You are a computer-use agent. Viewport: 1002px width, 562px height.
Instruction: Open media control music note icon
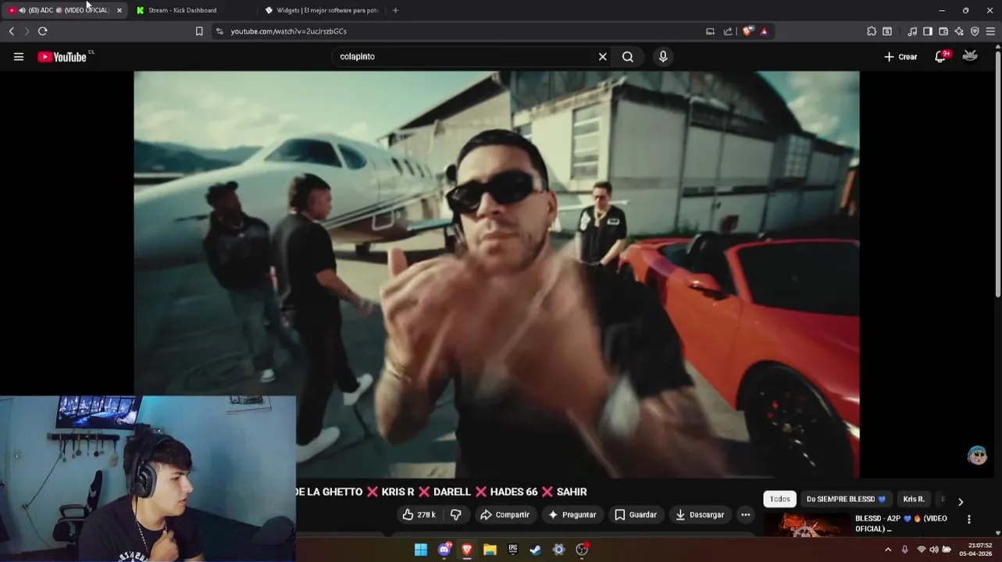coord(912,31)
